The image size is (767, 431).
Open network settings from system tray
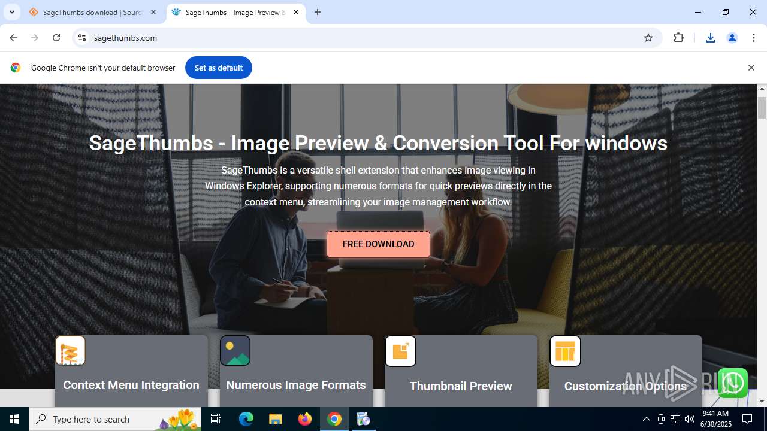click(x=675, y=419)
